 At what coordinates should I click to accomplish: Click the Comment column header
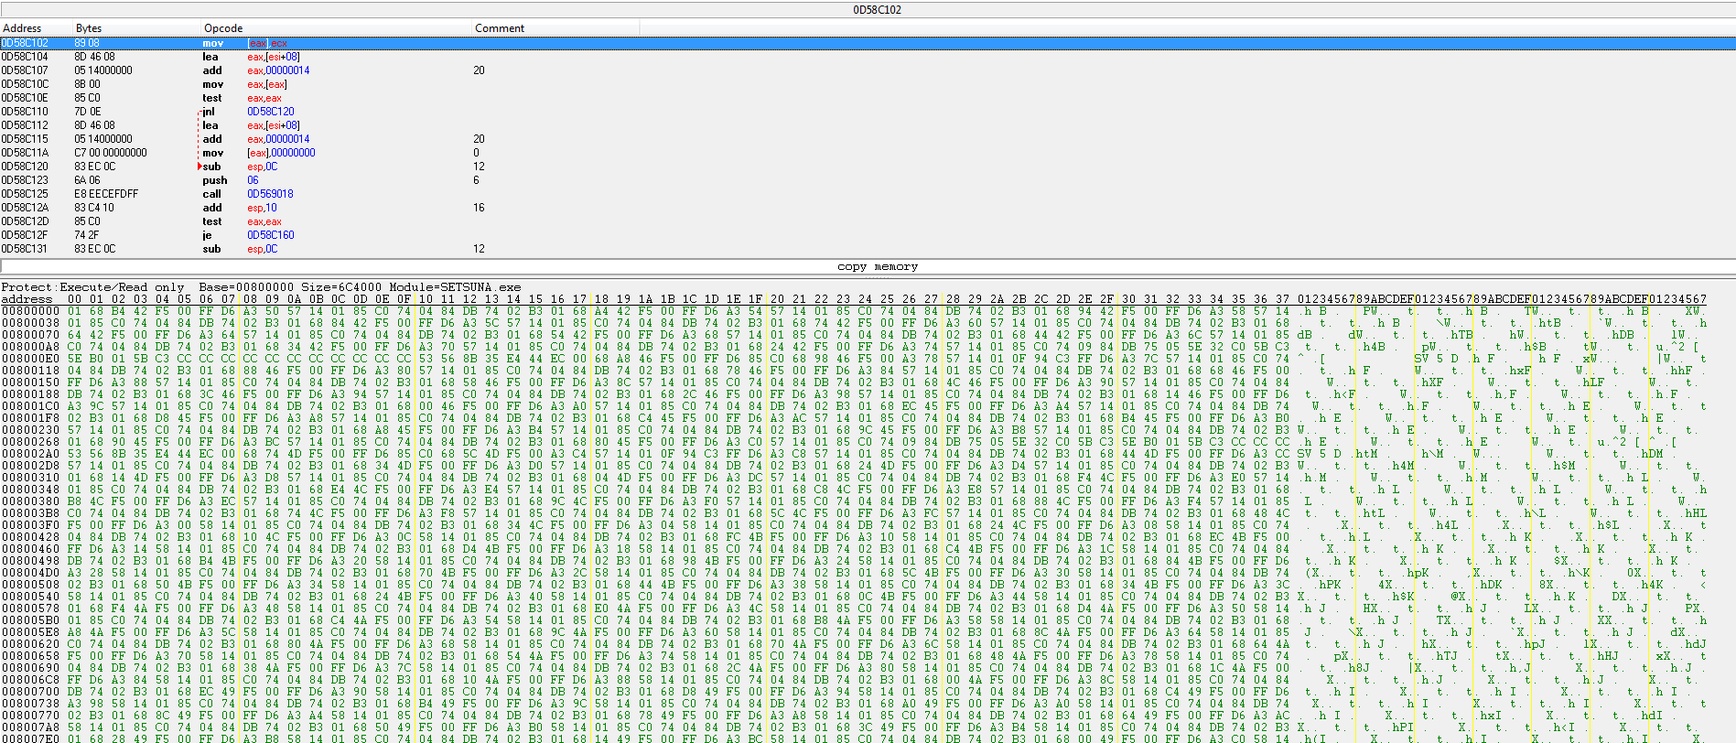tap(500, 28)
